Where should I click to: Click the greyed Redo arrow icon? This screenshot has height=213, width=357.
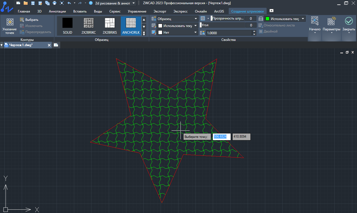click(x=80, y=3)
